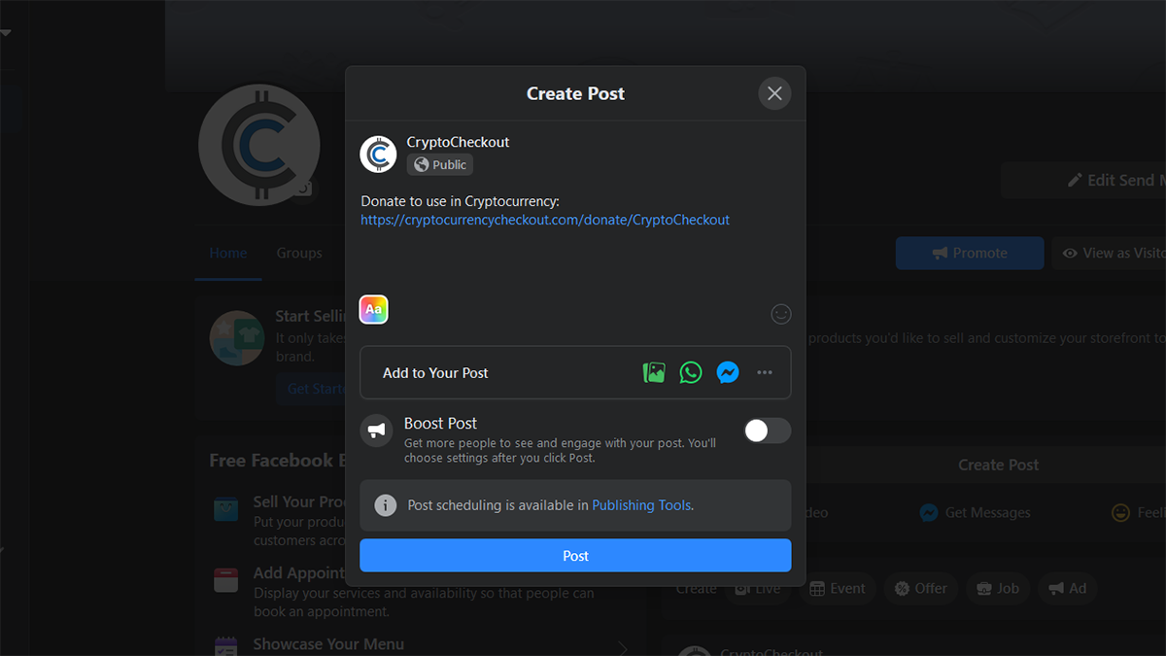Click the blue Post button
Viewport: 1166px width, 656px height.
pos(575,556)
